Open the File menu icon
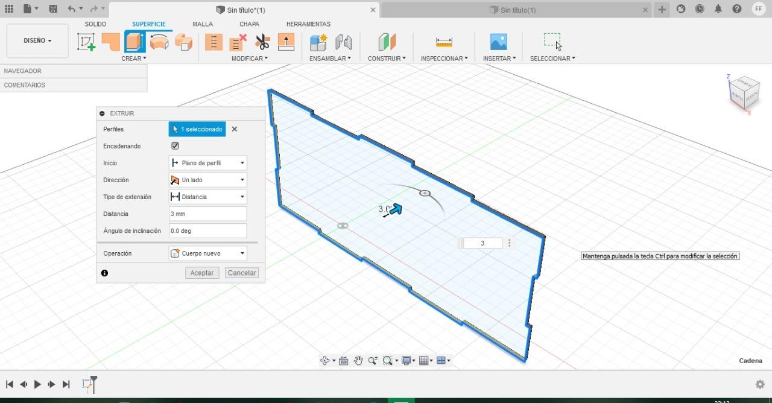This screenshot has width=772, height=403. pos(30,9)
